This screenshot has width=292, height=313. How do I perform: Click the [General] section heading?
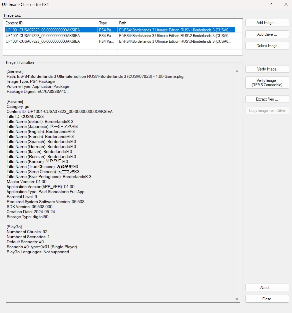15,71
